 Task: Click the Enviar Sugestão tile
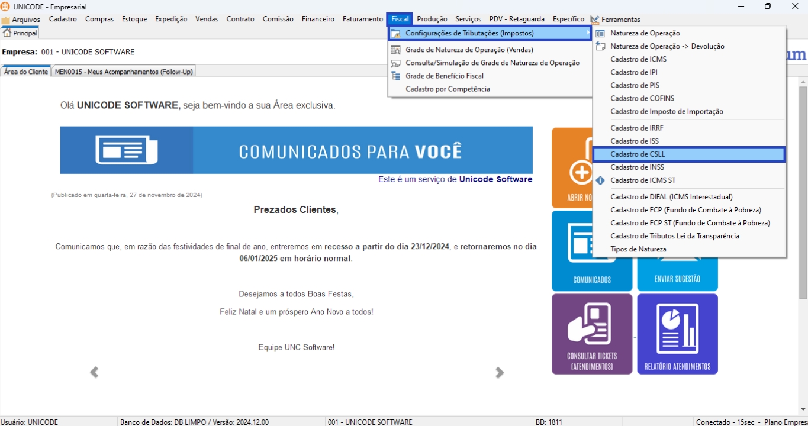click(677, 278)
